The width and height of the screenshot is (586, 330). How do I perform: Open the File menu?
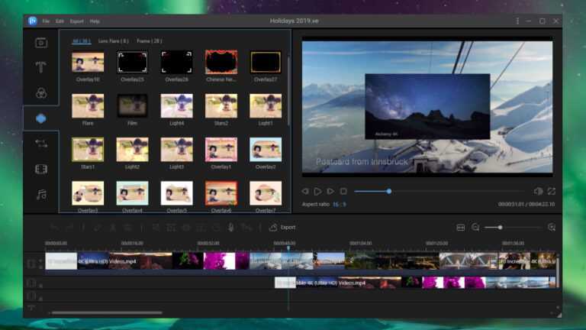46,21
